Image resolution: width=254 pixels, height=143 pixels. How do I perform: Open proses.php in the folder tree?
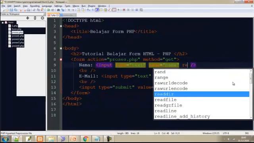pyautogui.click(x=17, y=33)
